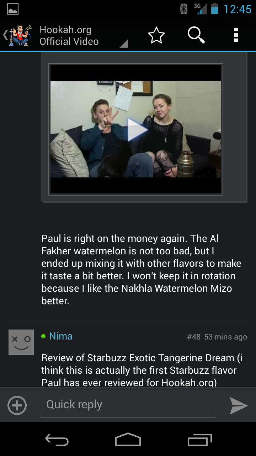256x456 pixels.
Task: Open post number #48 link
Action: tap(194, 337)
